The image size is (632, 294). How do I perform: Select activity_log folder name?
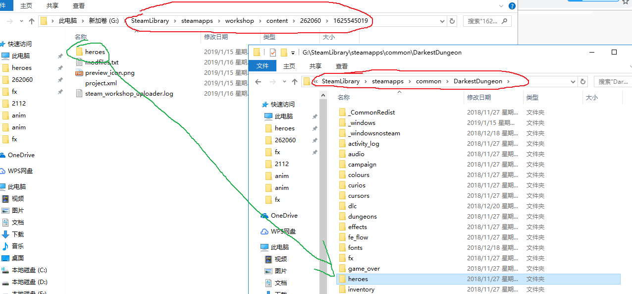click(364, 144)
